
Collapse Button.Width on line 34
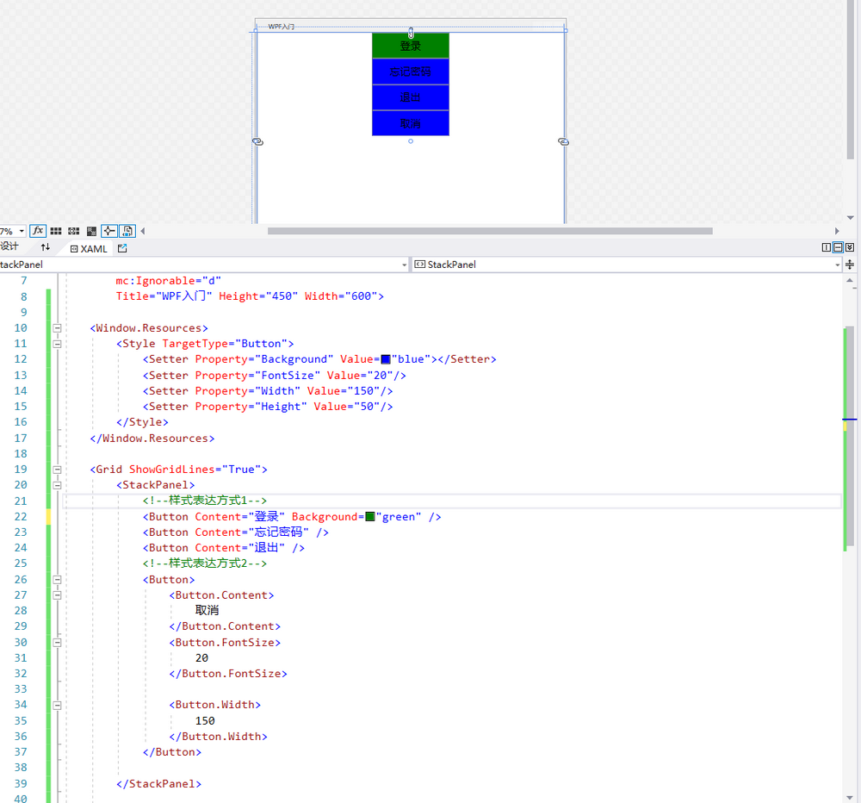57,705
